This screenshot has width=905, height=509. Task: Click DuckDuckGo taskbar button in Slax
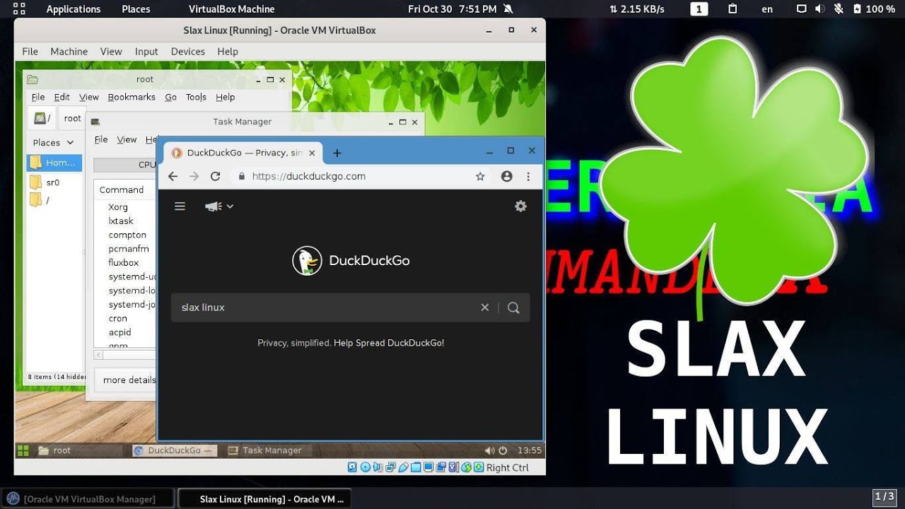174,450
